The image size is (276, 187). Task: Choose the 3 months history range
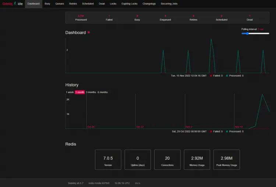(91, 92)
